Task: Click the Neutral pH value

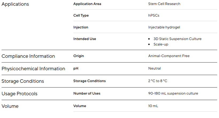Action: coord(155,68)
